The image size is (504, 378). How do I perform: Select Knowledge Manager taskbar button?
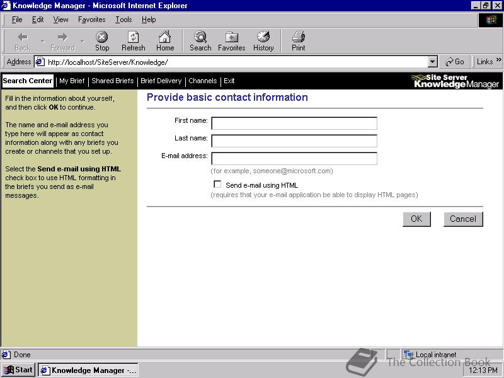click(x=88, y=370)
